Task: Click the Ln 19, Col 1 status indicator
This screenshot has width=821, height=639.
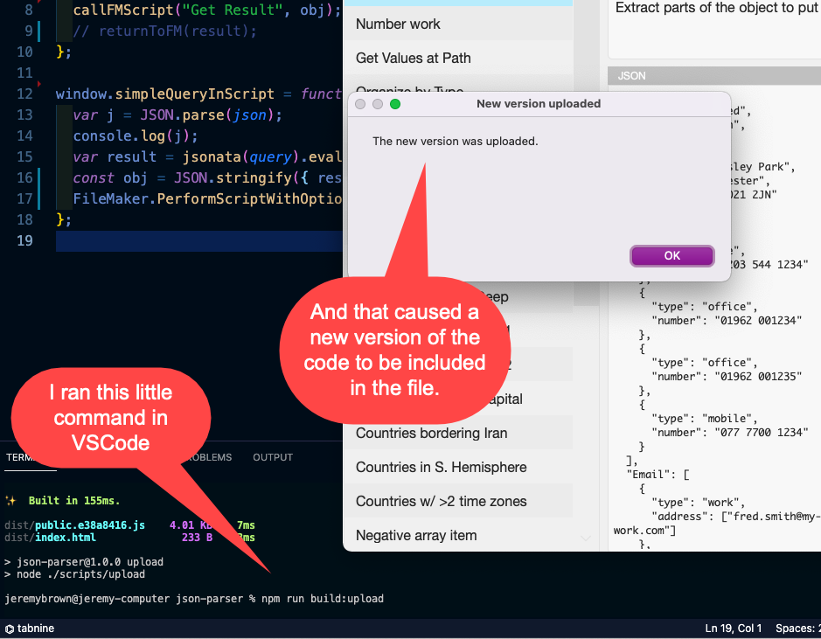Action: 733,629
